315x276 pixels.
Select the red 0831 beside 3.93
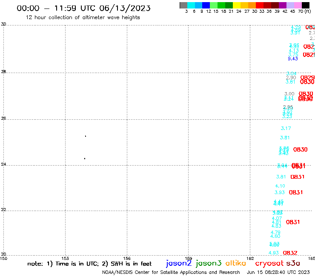(x=296, y=192)
